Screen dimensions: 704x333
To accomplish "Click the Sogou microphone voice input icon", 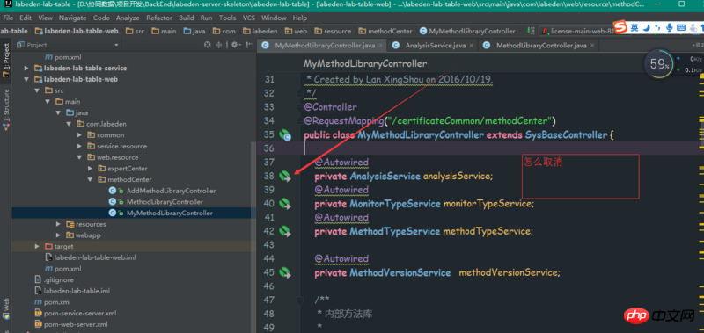I will pyautogui.click(x=670, y=27).
